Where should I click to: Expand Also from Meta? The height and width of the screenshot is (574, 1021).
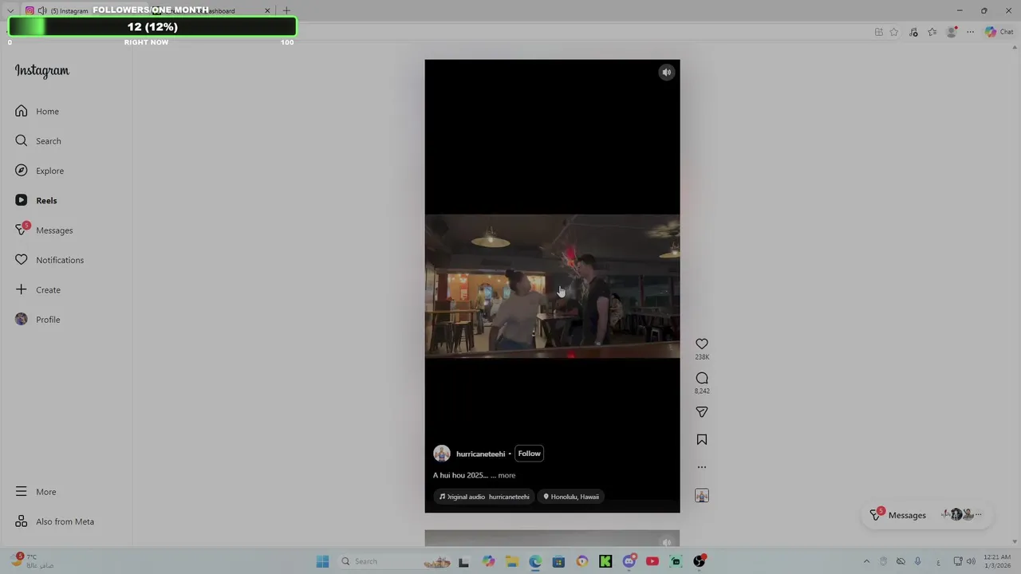click(54, 521)
